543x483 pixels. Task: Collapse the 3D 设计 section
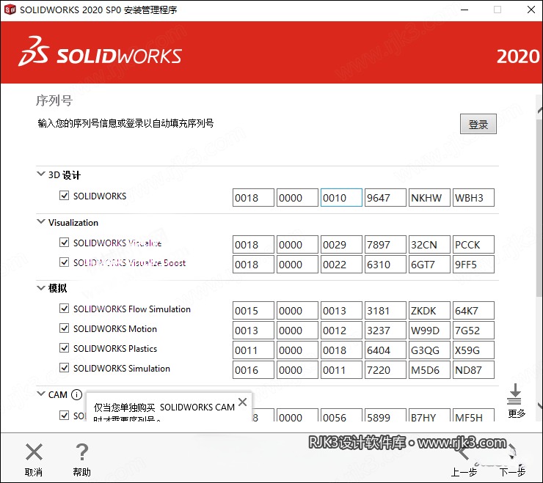[x=41, y=174]
